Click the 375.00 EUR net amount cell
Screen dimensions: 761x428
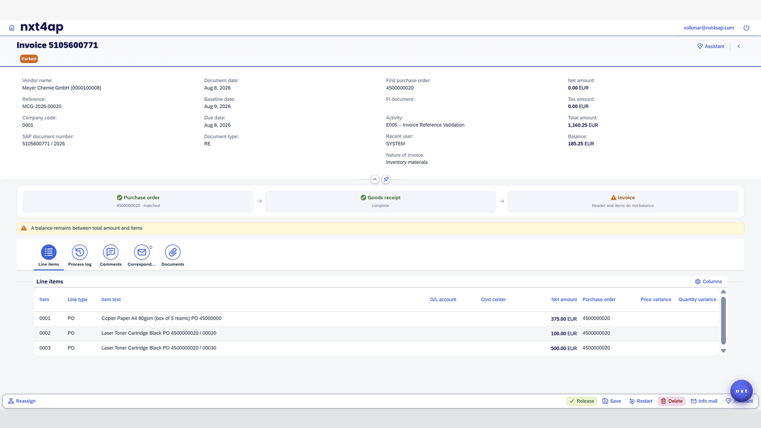564,319
